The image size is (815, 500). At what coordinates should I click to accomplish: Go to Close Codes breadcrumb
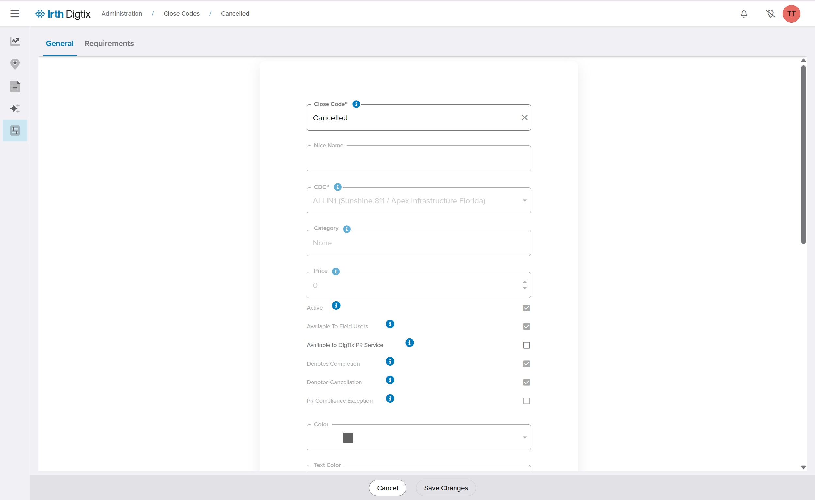coord(181,14)
